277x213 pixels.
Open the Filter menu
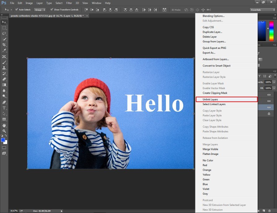[x=69, y=3]
